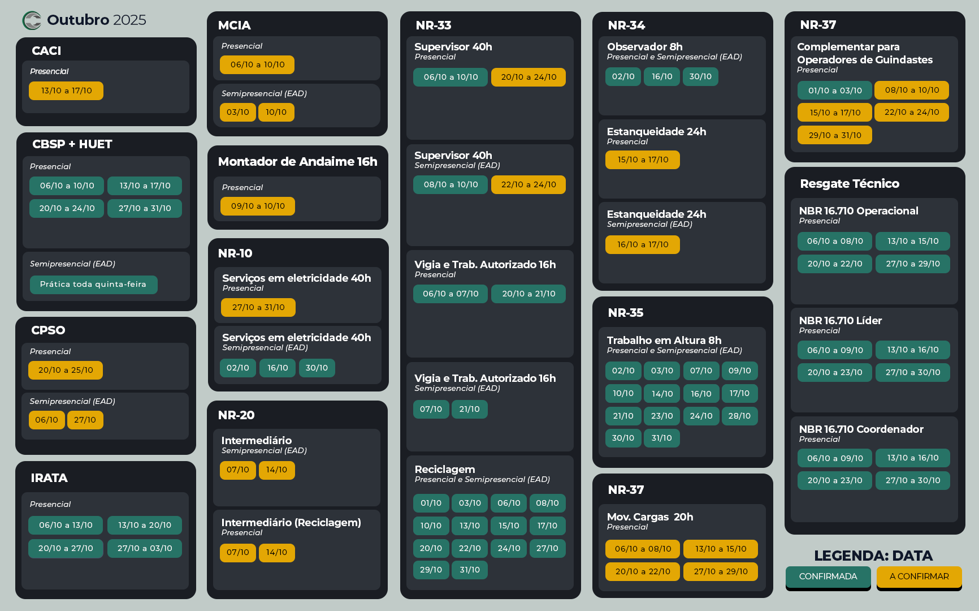Pick Supervisor 40h Semipresencial 22/10 a 24/10
The width and height of the screenshot is (979, 611).
click(x=528, y=185)
